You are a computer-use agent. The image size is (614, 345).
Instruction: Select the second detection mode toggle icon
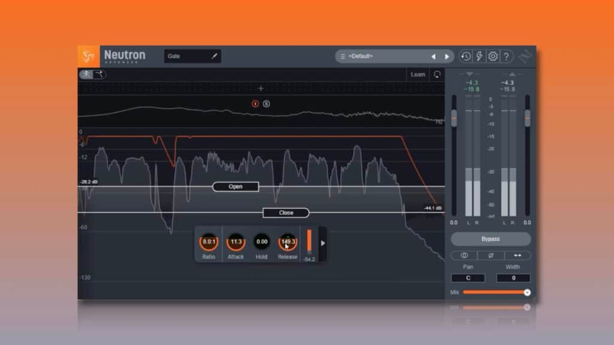100,74
